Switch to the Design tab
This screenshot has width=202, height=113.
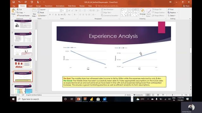click(x=39, y=6)
